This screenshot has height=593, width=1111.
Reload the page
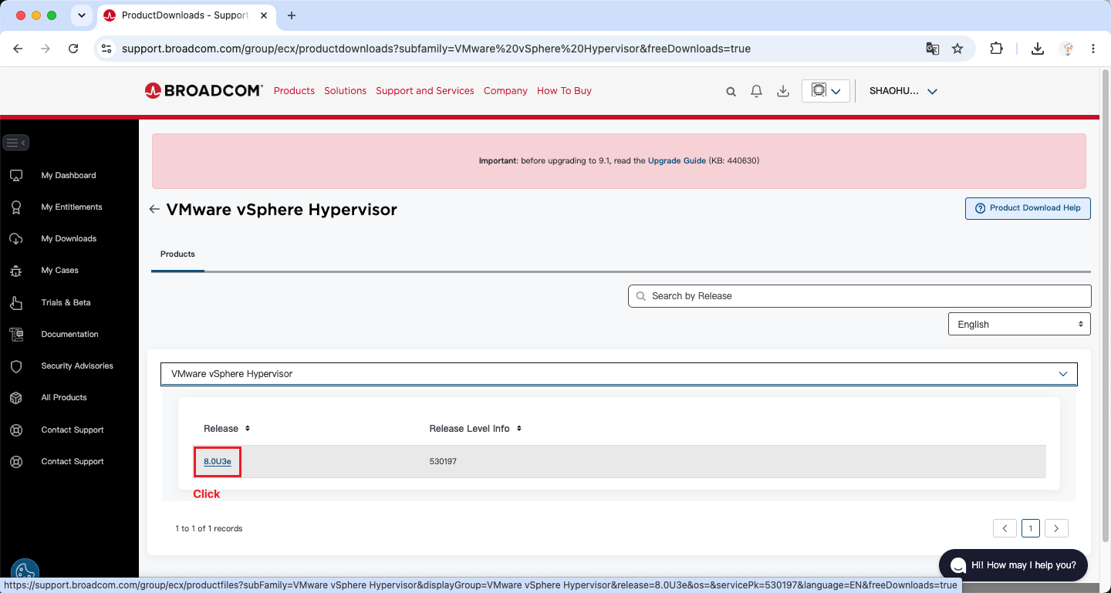pyautogui.click(x=73, y=49)
